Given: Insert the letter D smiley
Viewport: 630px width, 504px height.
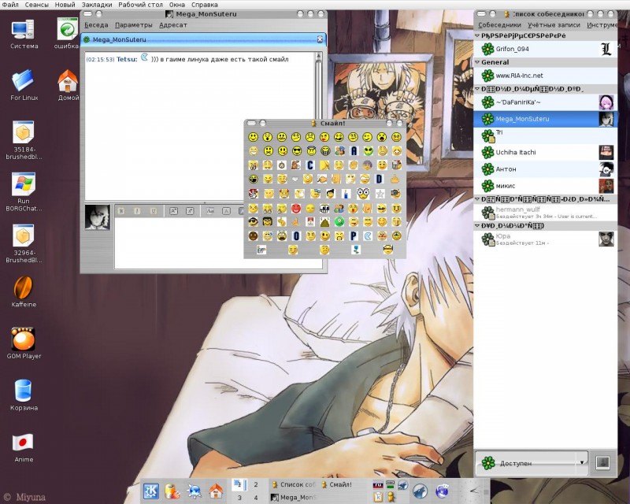Looking at the screenshot, I should (379, 179).
